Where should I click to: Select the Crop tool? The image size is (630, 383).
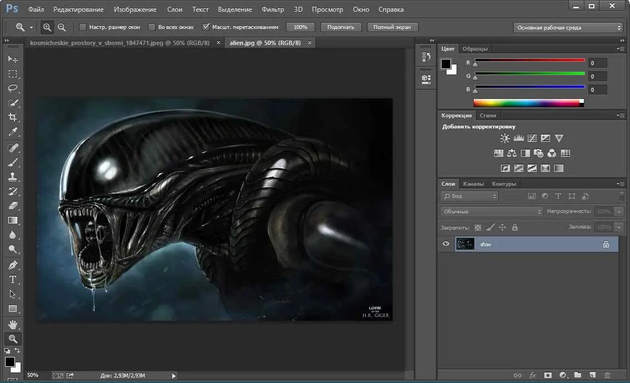13,117
